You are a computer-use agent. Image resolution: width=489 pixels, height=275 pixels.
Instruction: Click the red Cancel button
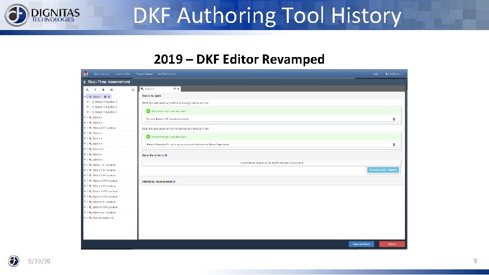[x=392, y=244]
